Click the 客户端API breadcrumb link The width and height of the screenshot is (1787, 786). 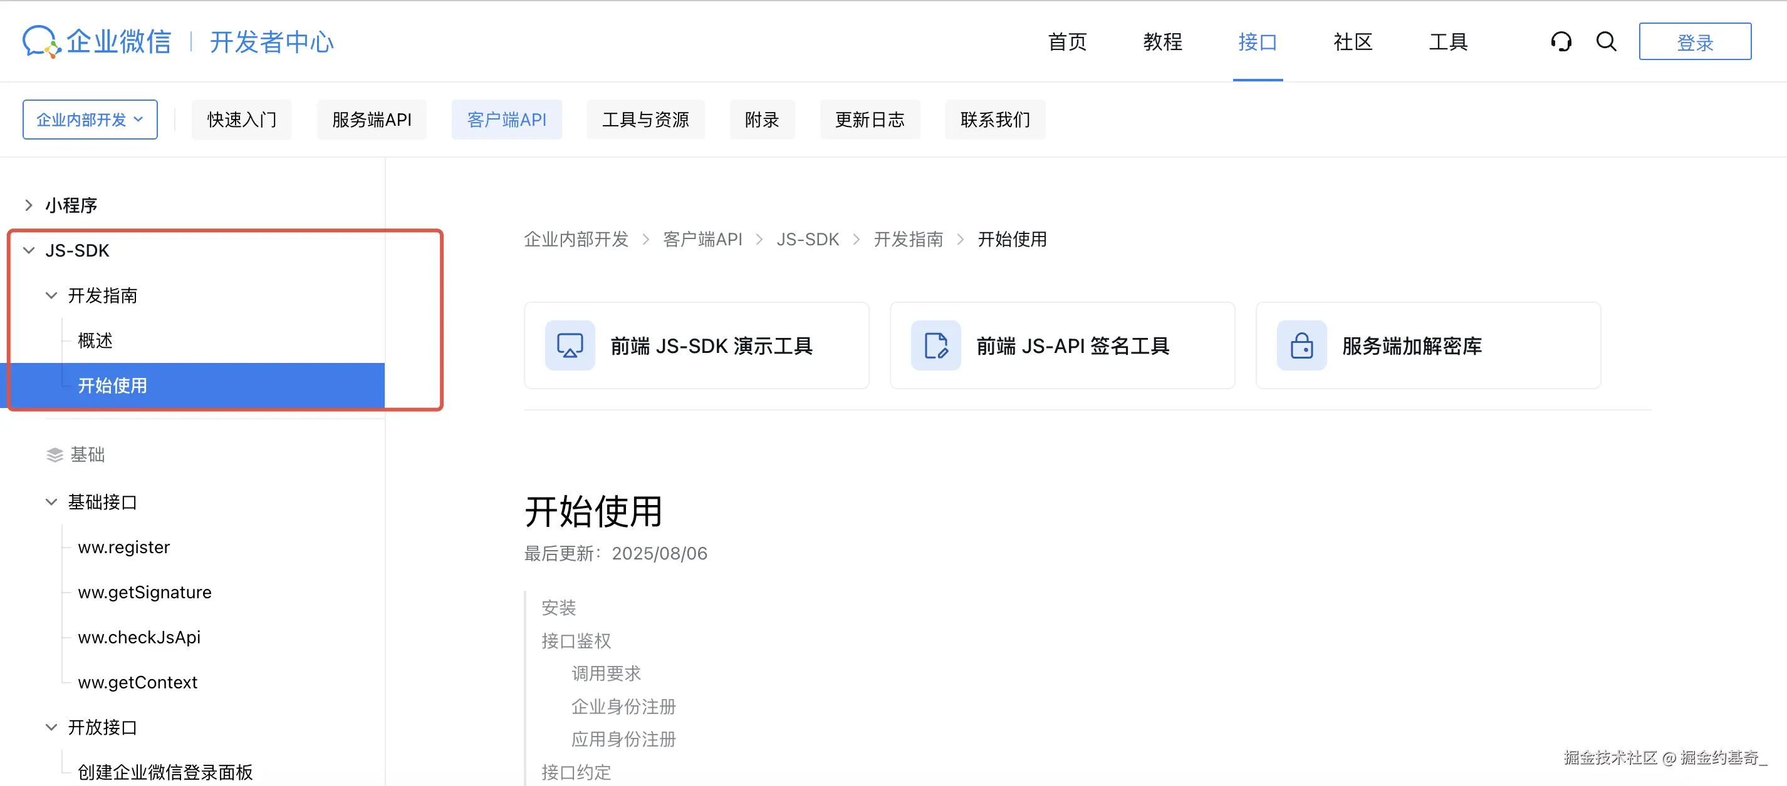(x=702, y=239)
